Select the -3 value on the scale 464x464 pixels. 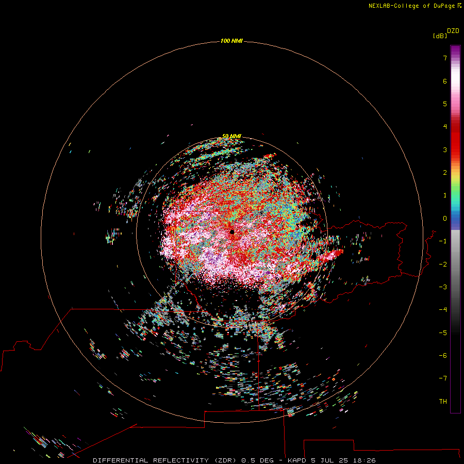(443, 287)
